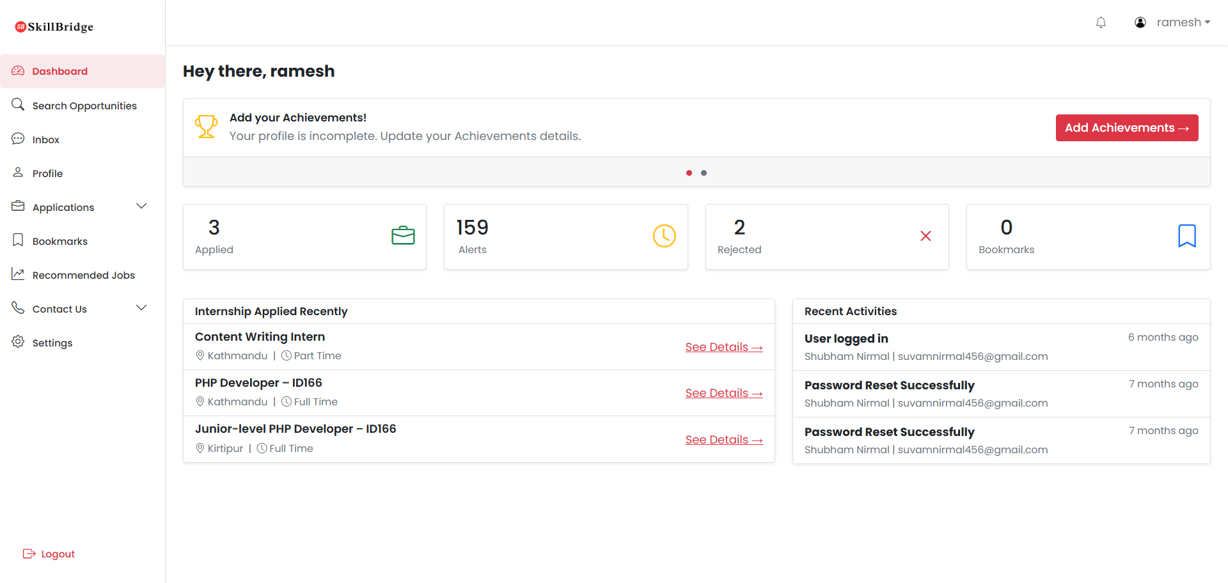The height and width of the screenshot is (583, 1228).
Task: Open Settings from the sidebar
Action: [x=52, y=343]
